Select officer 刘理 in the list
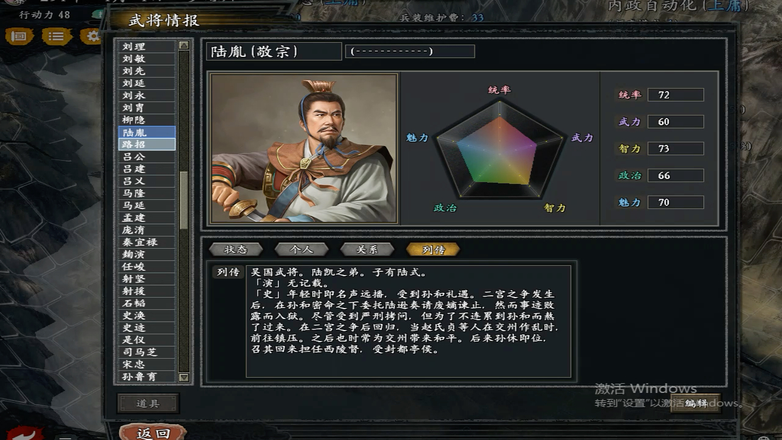 (x=147, y=46)
